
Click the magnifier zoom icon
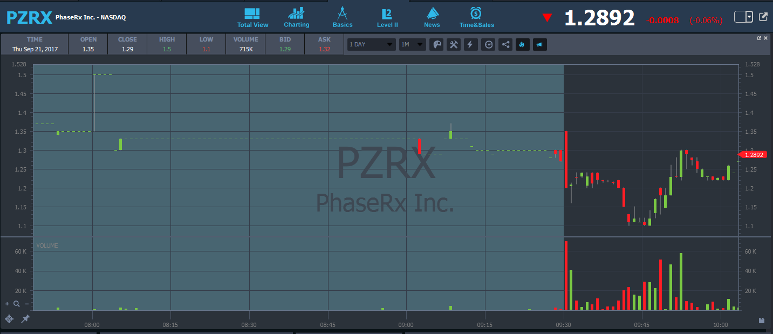pos(16,304)
